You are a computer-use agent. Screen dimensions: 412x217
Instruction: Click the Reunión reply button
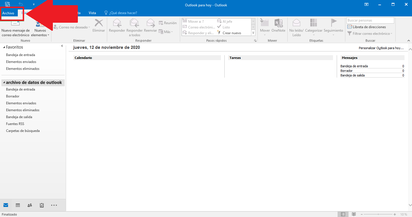click(x=168, y=23)
